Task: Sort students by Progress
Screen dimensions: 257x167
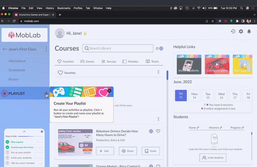Action: click(x=237, y=127)
